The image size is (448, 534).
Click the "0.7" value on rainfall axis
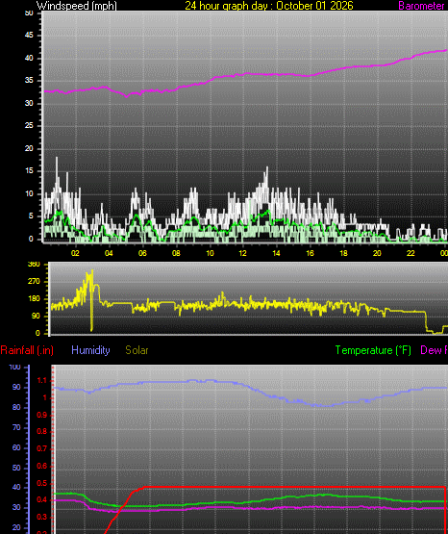point(42,449)
